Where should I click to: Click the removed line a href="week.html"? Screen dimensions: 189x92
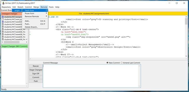(73, 32)
